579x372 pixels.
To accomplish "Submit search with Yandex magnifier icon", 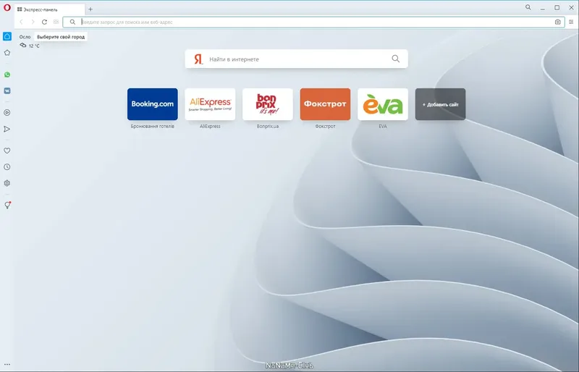I will (395, 59).
